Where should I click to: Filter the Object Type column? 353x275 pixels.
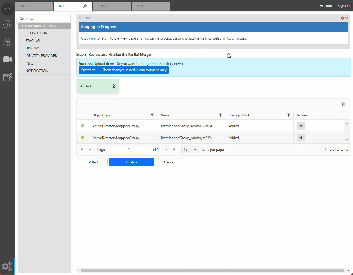pos(152,115)
